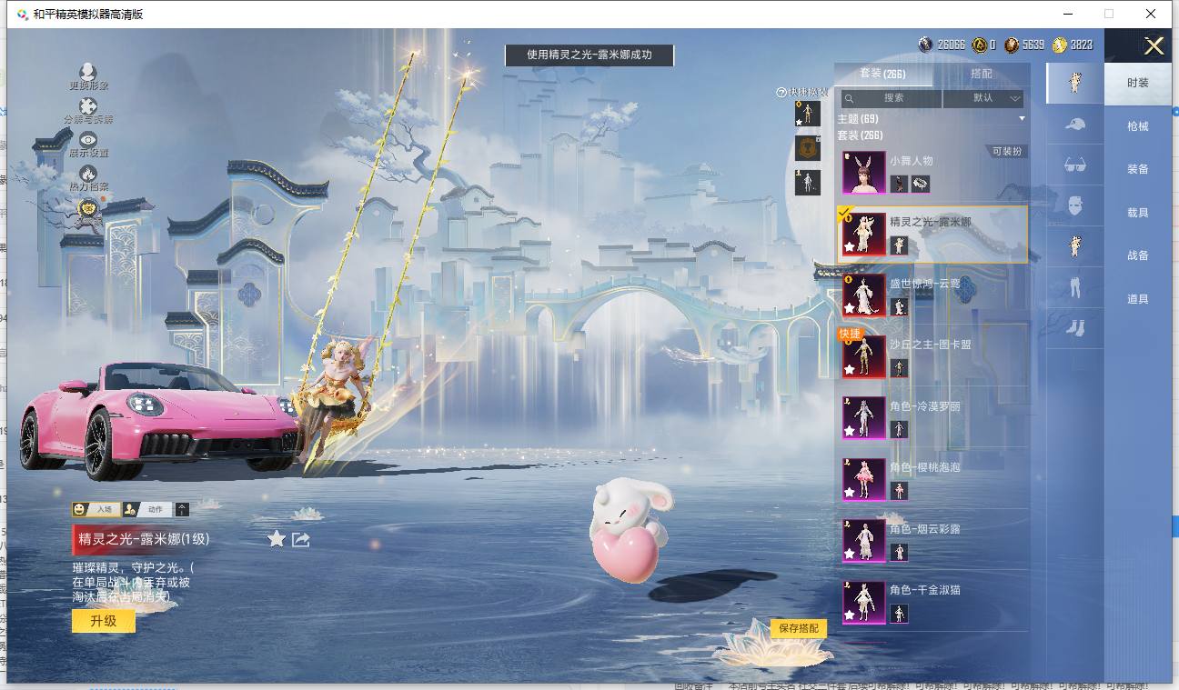
Task: Click the dress item icon under 小舞人物
Action: [x=899, y=185]
